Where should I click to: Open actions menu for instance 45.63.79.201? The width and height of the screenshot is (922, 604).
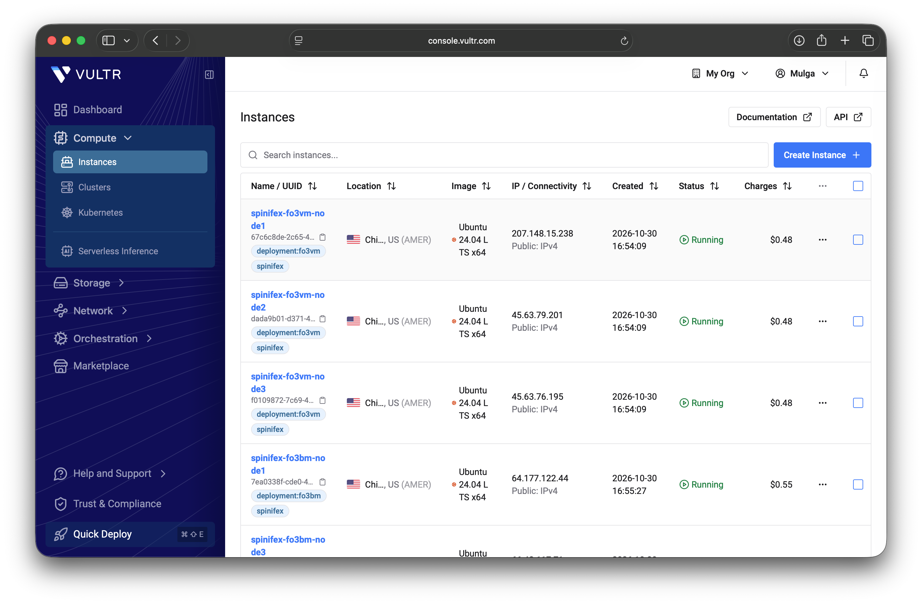(x=822, y=321)
